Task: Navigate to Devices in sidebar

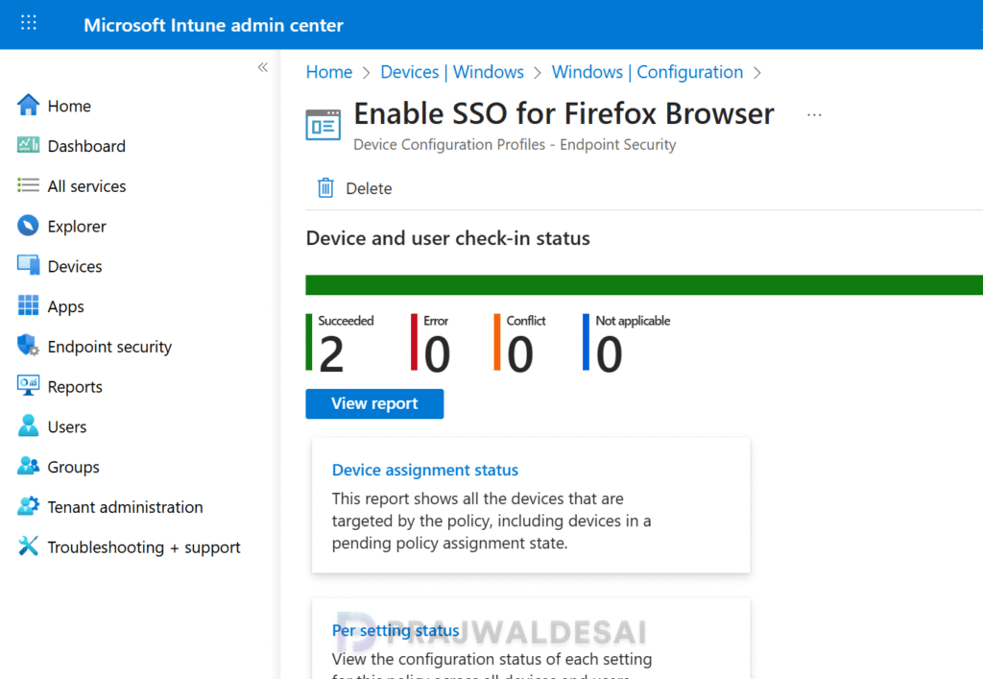Action: click(75, 266)
